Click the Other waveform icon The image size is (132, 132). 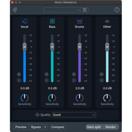[x=107, y=21]
